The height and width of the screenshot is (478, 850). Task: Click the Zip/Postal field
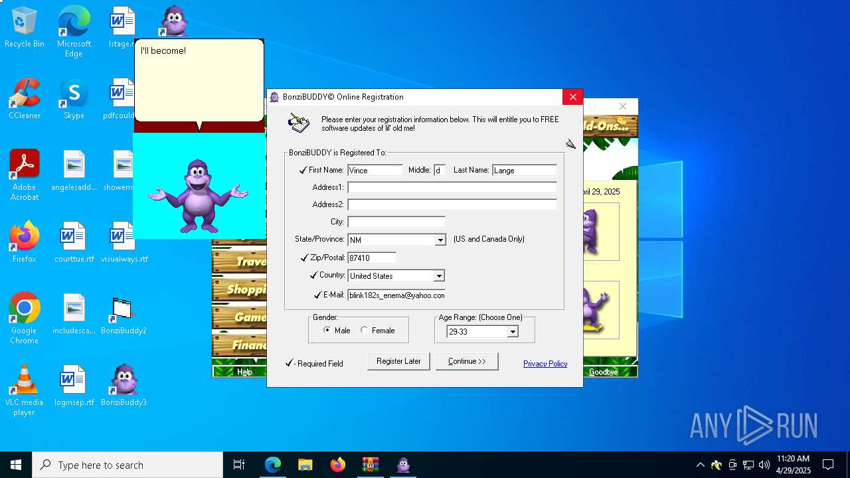click(372, 258)
